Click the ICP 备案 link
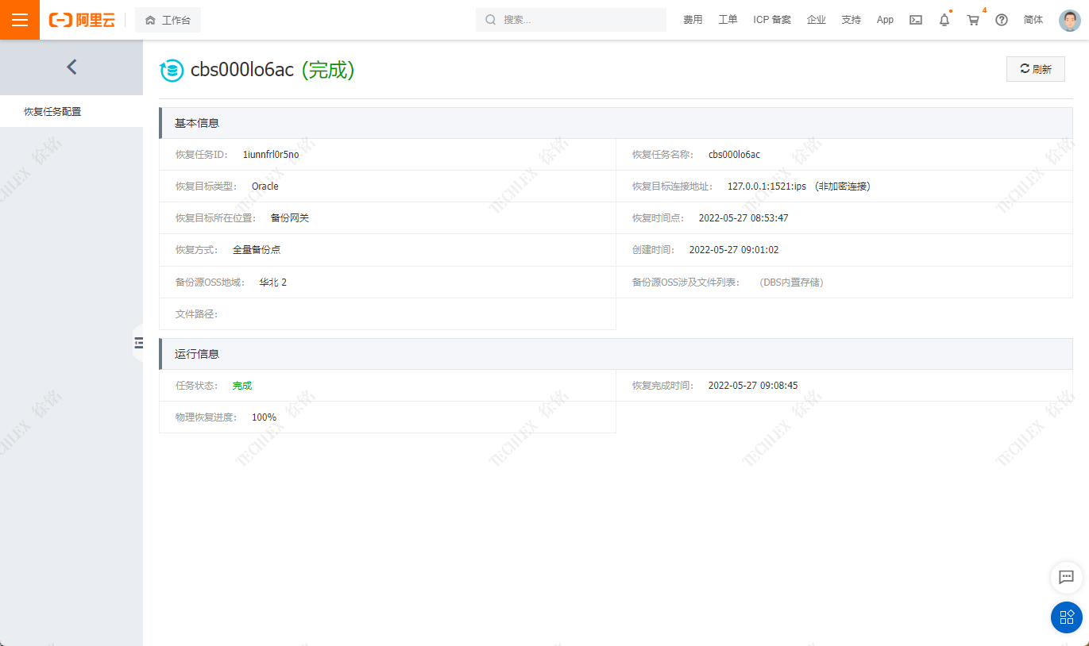1089x646 pixels. pos(772,20)
